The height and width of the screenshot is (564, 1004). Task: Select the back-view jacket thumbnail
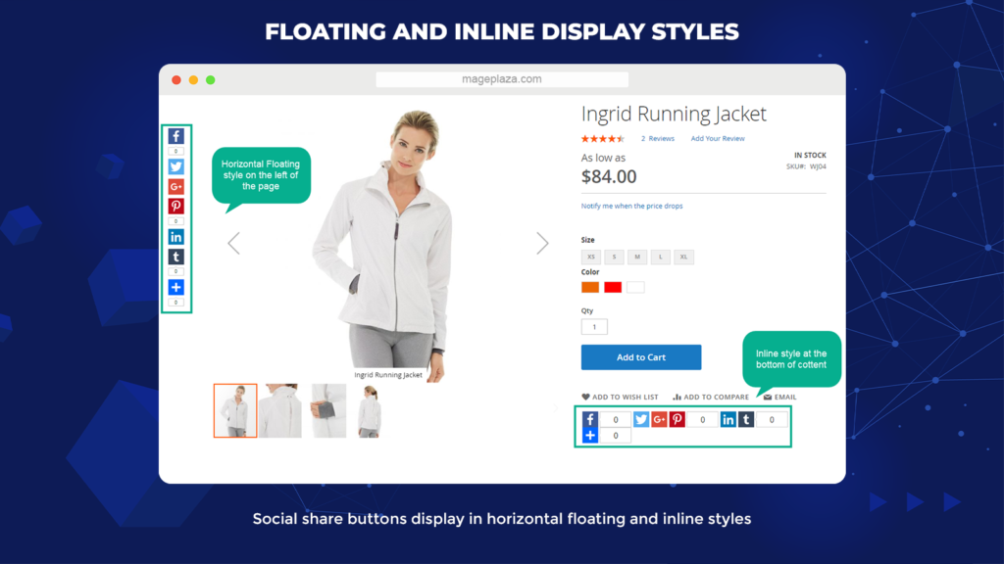(x=280, y=410)
